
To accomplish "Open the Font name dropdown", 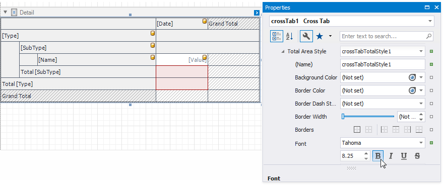I will tap(421, 143).
